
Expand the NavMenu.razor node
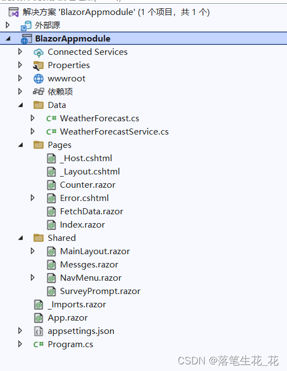pos(33,277)
